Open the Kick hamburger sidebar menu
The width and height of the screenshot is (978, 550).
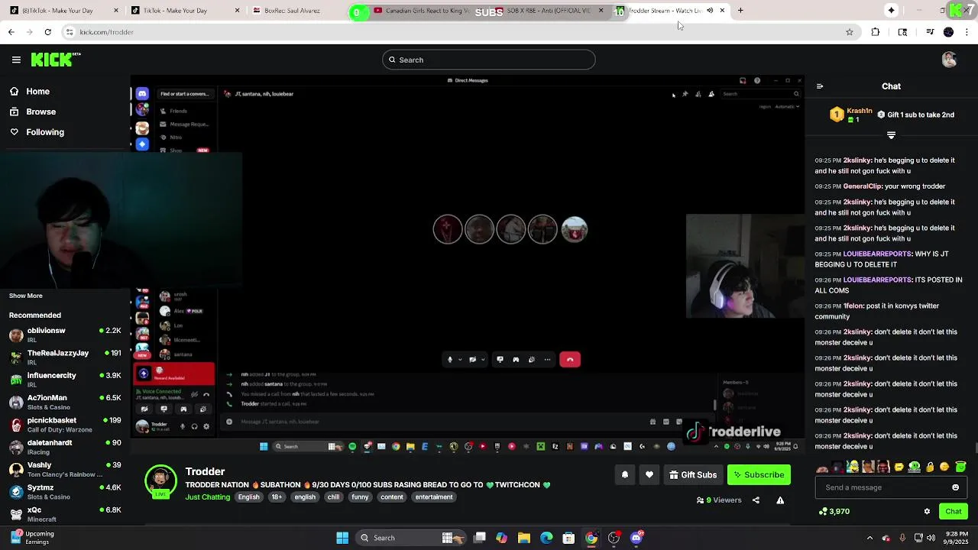coord(16,60)
